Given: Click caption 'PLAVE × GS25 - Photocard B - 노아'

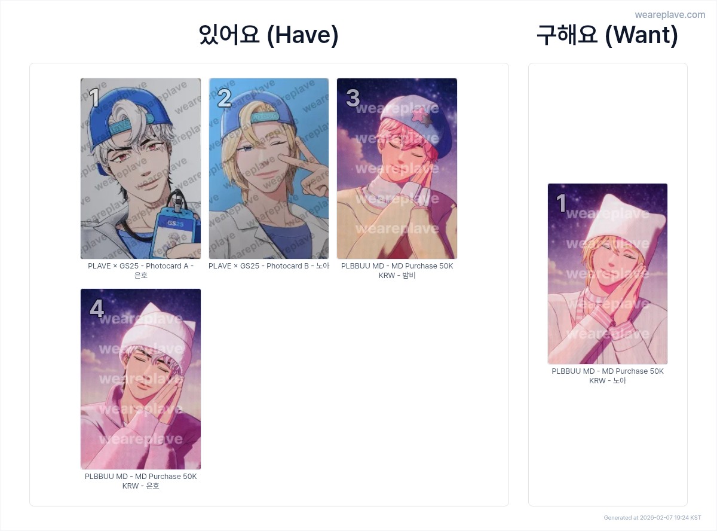Looking at the screenshot, I should pos(269,266).
